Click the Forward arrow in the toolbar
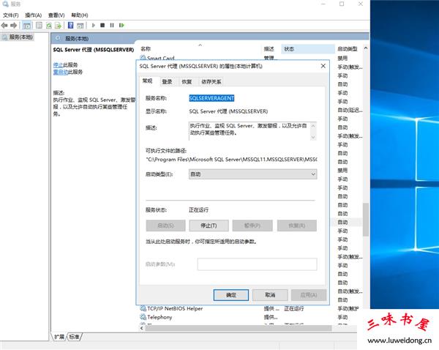439x350 pixels. tap(13, 26)
